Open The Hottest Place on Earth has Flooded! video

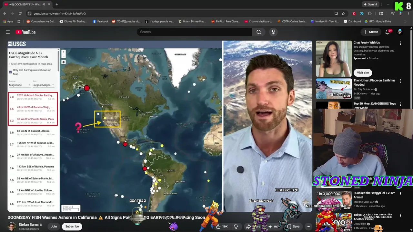click(x=374, y=82)
